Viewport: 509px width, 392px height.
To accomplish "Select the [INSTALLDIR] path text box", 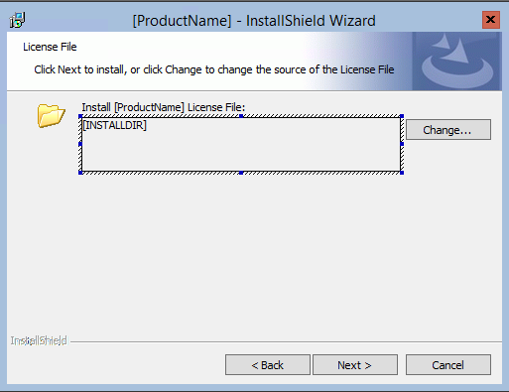I will click(241, 144).
